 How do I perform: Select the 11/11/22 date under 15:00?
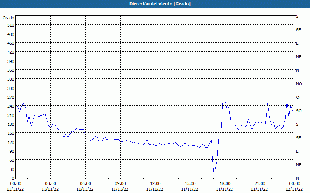[x=189, y=189]
